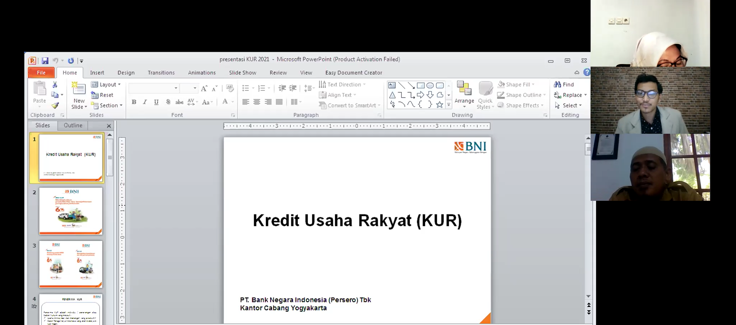Switch to the Insert tab

97,72
